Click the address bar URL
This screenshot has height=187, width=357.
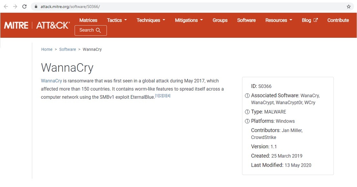(x=70, y=6)
